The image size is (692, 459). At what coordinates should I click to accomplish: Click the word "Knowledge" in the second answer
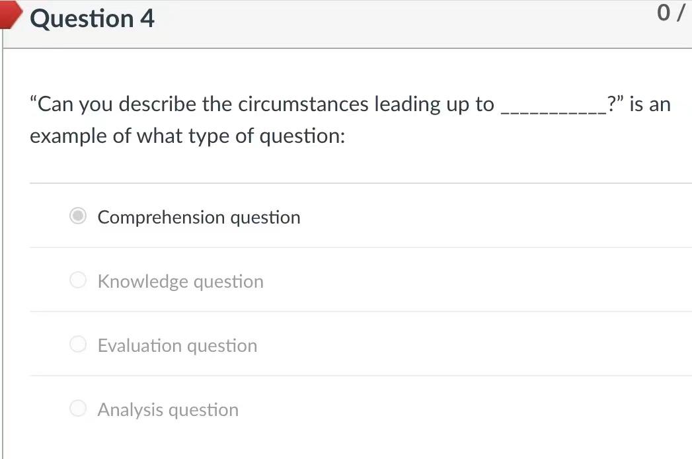click(x=143, y=281)
